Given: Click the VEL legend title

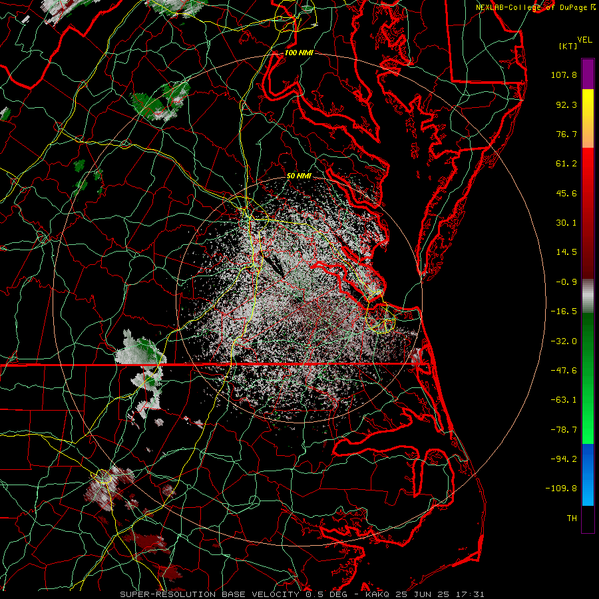Looking at the screenshot, I should point(584,40).
